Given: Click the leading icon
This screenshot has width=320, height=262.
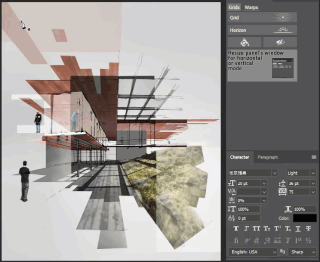Looking at the screenshot, I should 282,183.
